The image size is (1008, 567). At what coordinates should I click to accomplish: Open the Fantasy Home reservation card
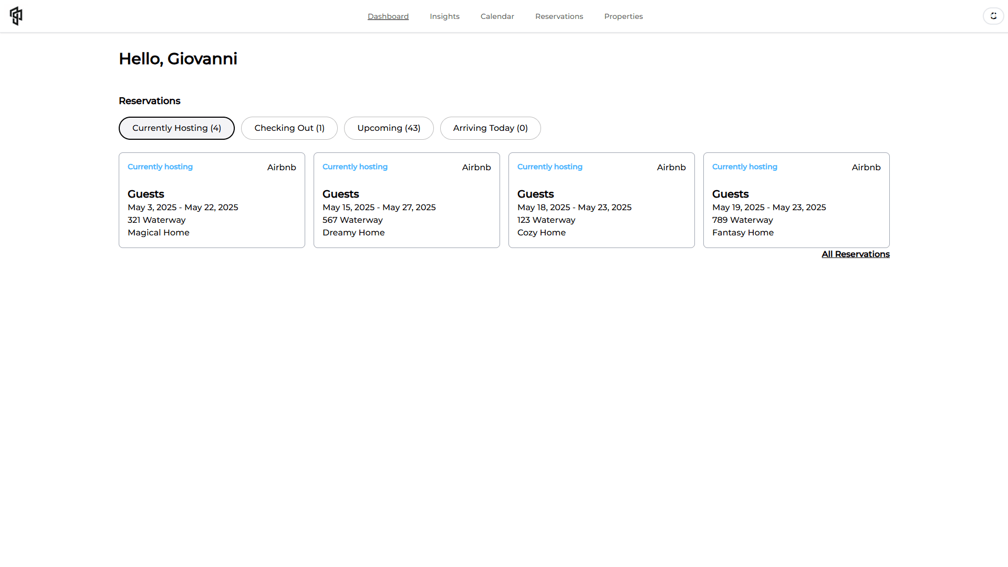pos(796,200)
